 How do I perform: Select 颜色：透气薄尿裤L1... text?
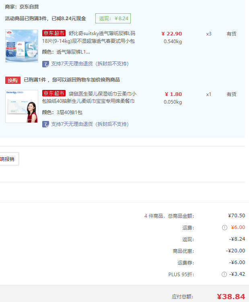[x=66, y=52]
